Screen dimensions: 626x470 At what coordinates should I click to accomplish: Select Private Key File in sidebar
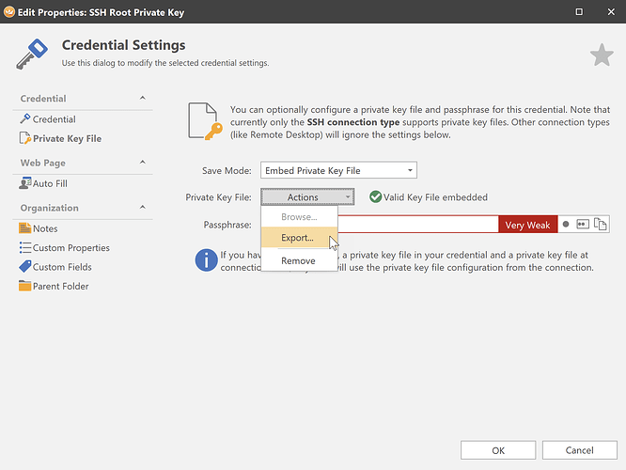[x=67, y=138]
